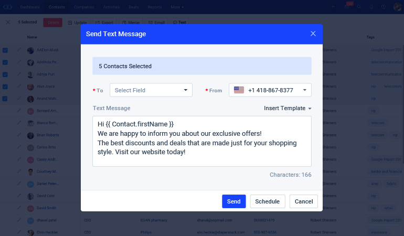404x236 pixels.
Task: Uncheck the AAElon Musk row checkbox
Action: [x=5, y=50]
